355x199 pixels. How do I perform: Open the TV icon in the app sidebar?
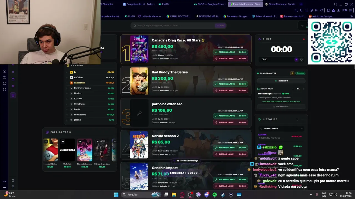click(13, 79)
